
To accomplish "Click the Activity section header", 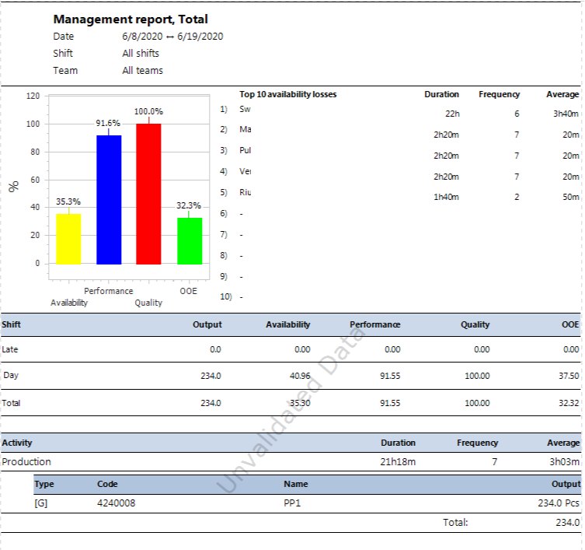I will click(17, 443).
